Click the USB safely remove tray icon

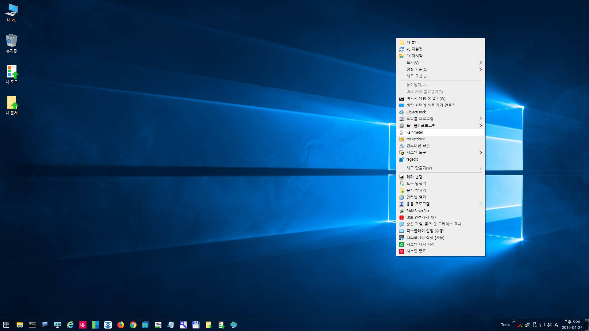pos(535,325)
